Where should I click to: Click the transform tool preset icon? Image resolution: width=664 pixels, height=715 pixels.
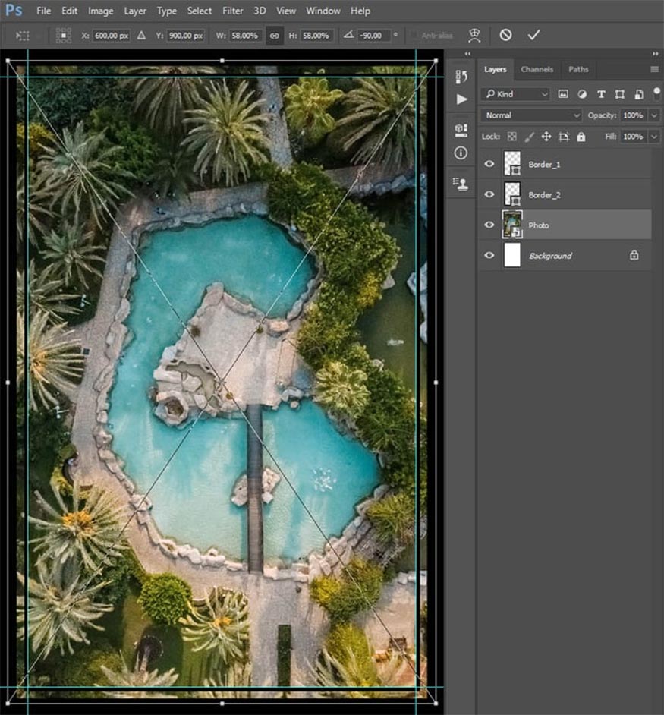click(x=22, y=35)
